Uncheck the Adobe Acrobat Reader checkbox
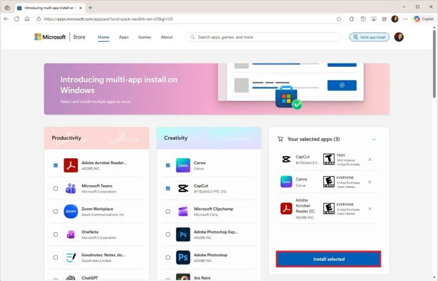This screenshot has width=438, height=281. (x=56, y=165)
